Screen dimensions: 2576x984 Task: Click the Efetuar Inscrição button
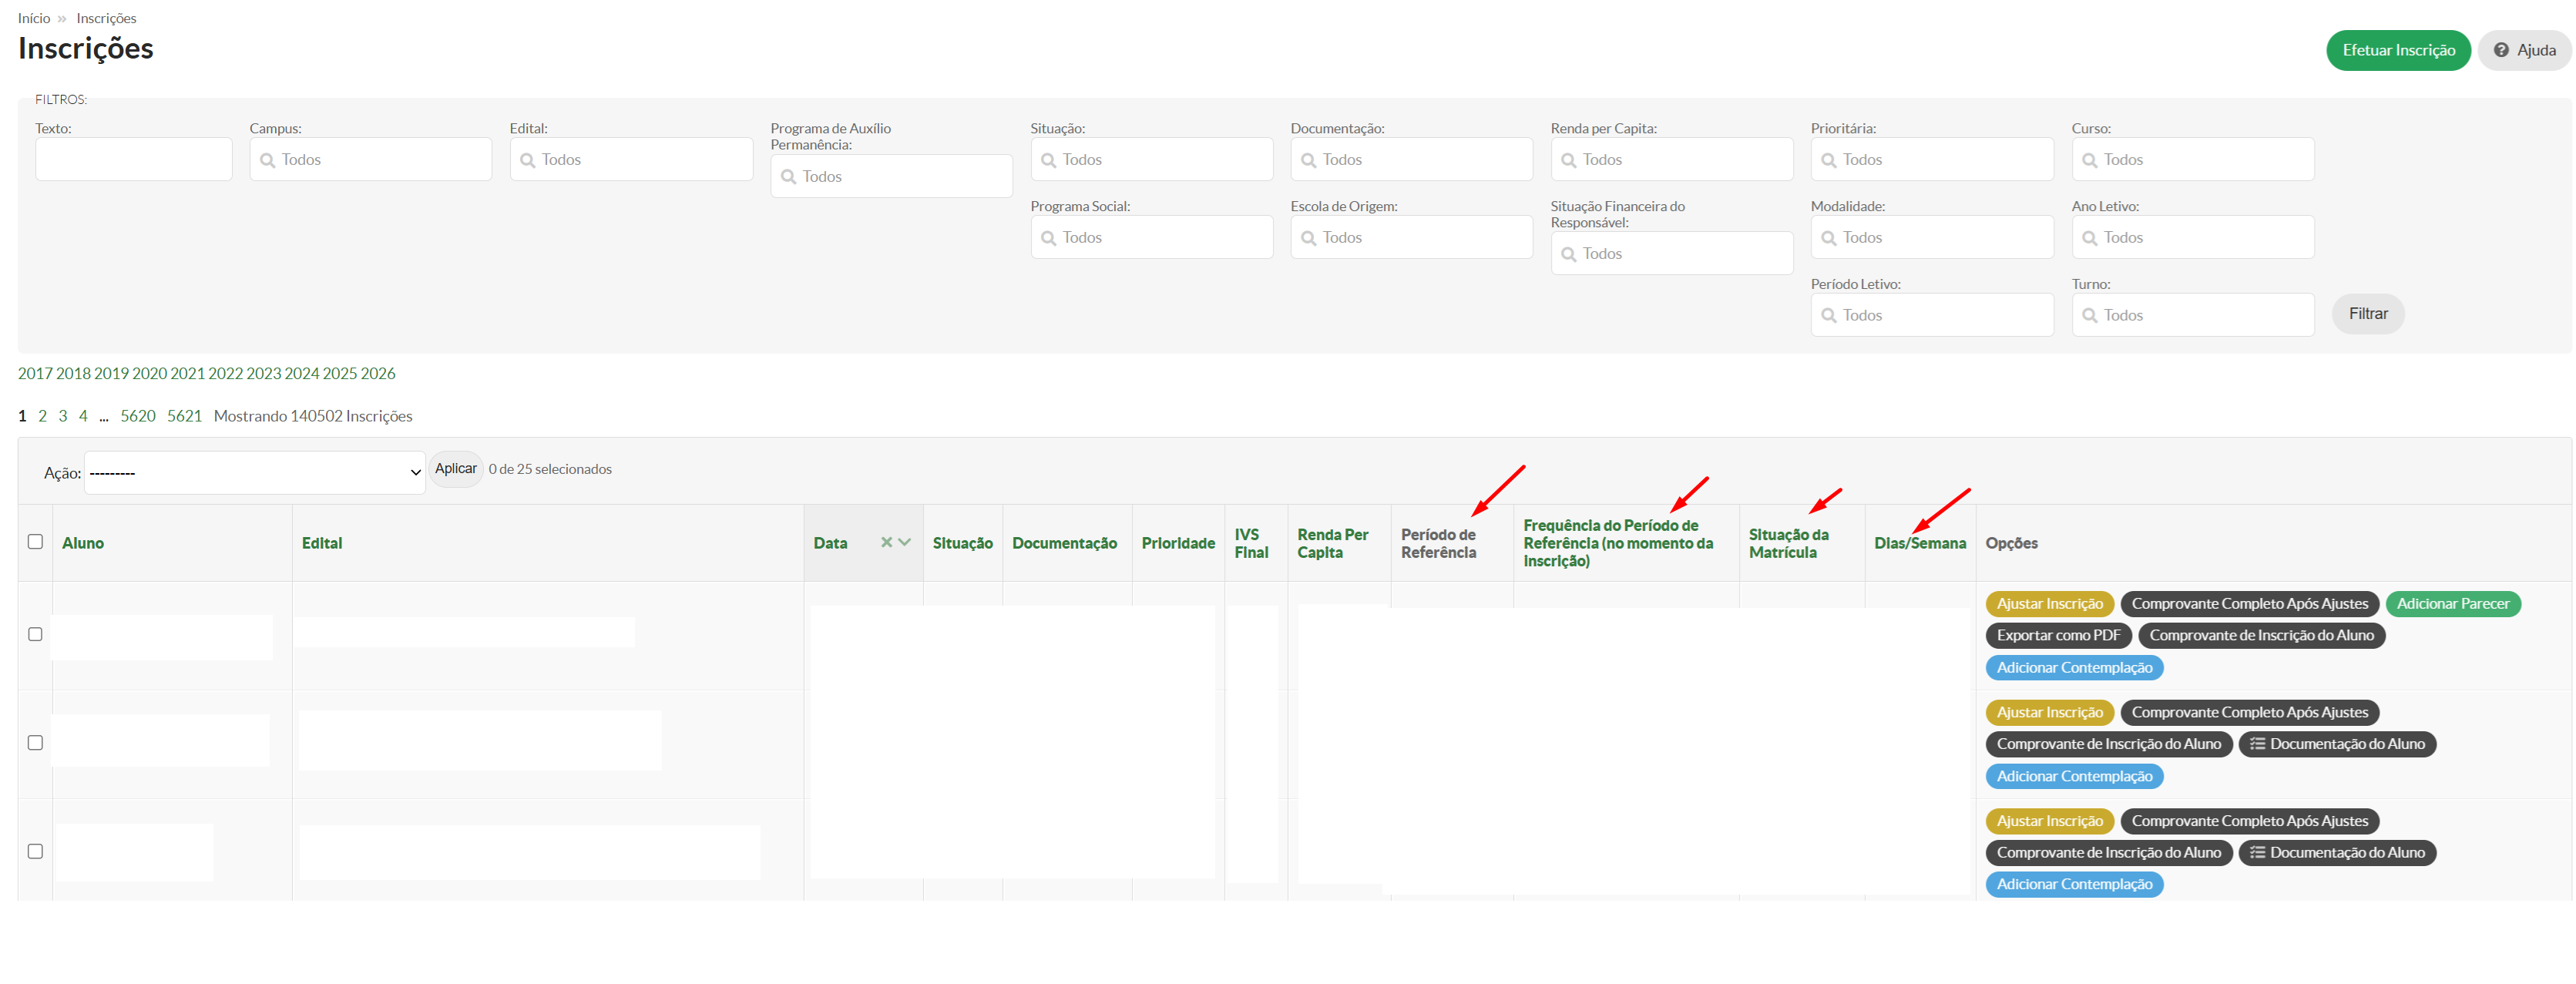2398,50
